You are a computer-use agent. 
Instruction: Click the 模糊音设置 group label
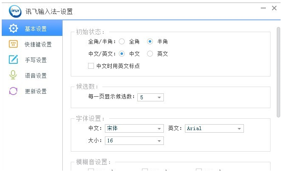pos(94,162)
